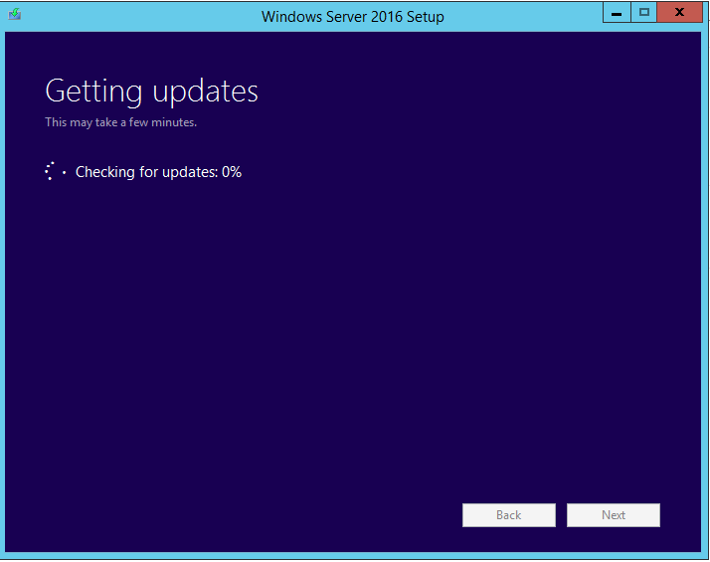This screenshot has width=710, height=562.
Task: Click the 'Checking for updates: 0%' text
Action: click(158, 172)
